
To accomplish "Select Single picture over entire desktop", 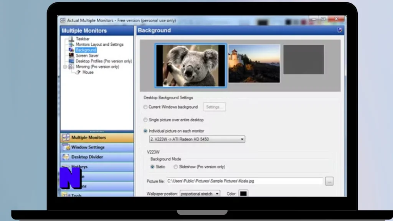I will click(x=145, y=120).
